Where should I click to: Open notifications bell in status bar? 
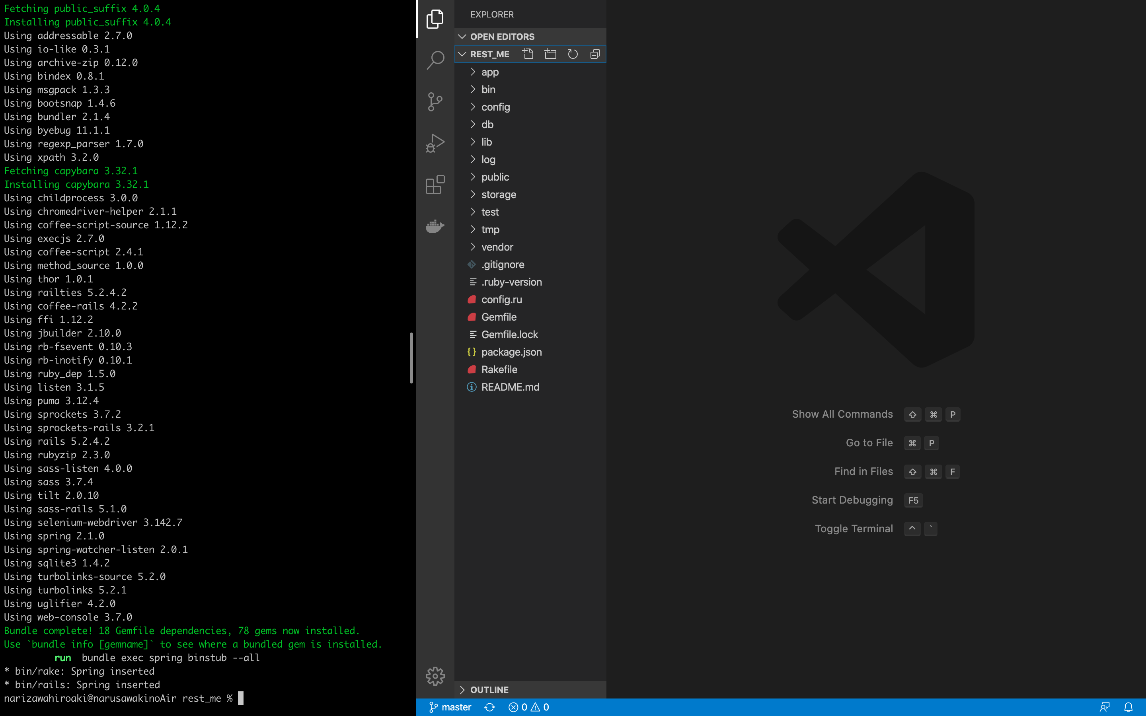1128,707
